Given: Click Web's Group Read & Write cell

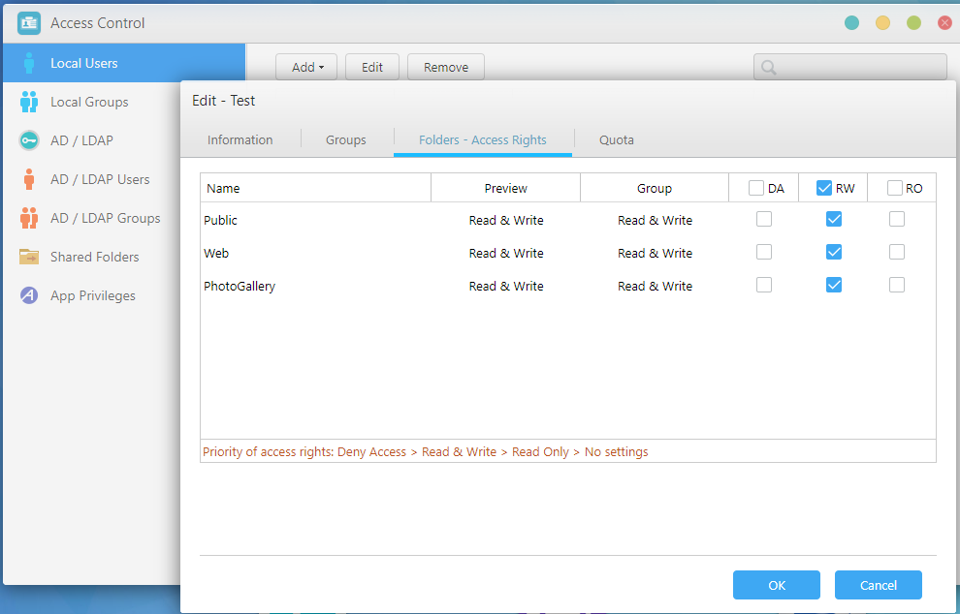Looking at the screenshot, I should click(656, 253).
